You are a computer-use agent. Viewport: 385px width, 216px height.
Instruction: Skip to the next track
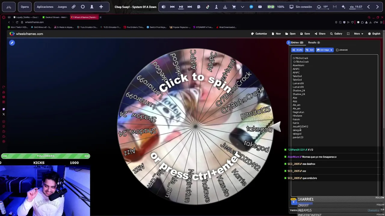click(x=190, y=7)
